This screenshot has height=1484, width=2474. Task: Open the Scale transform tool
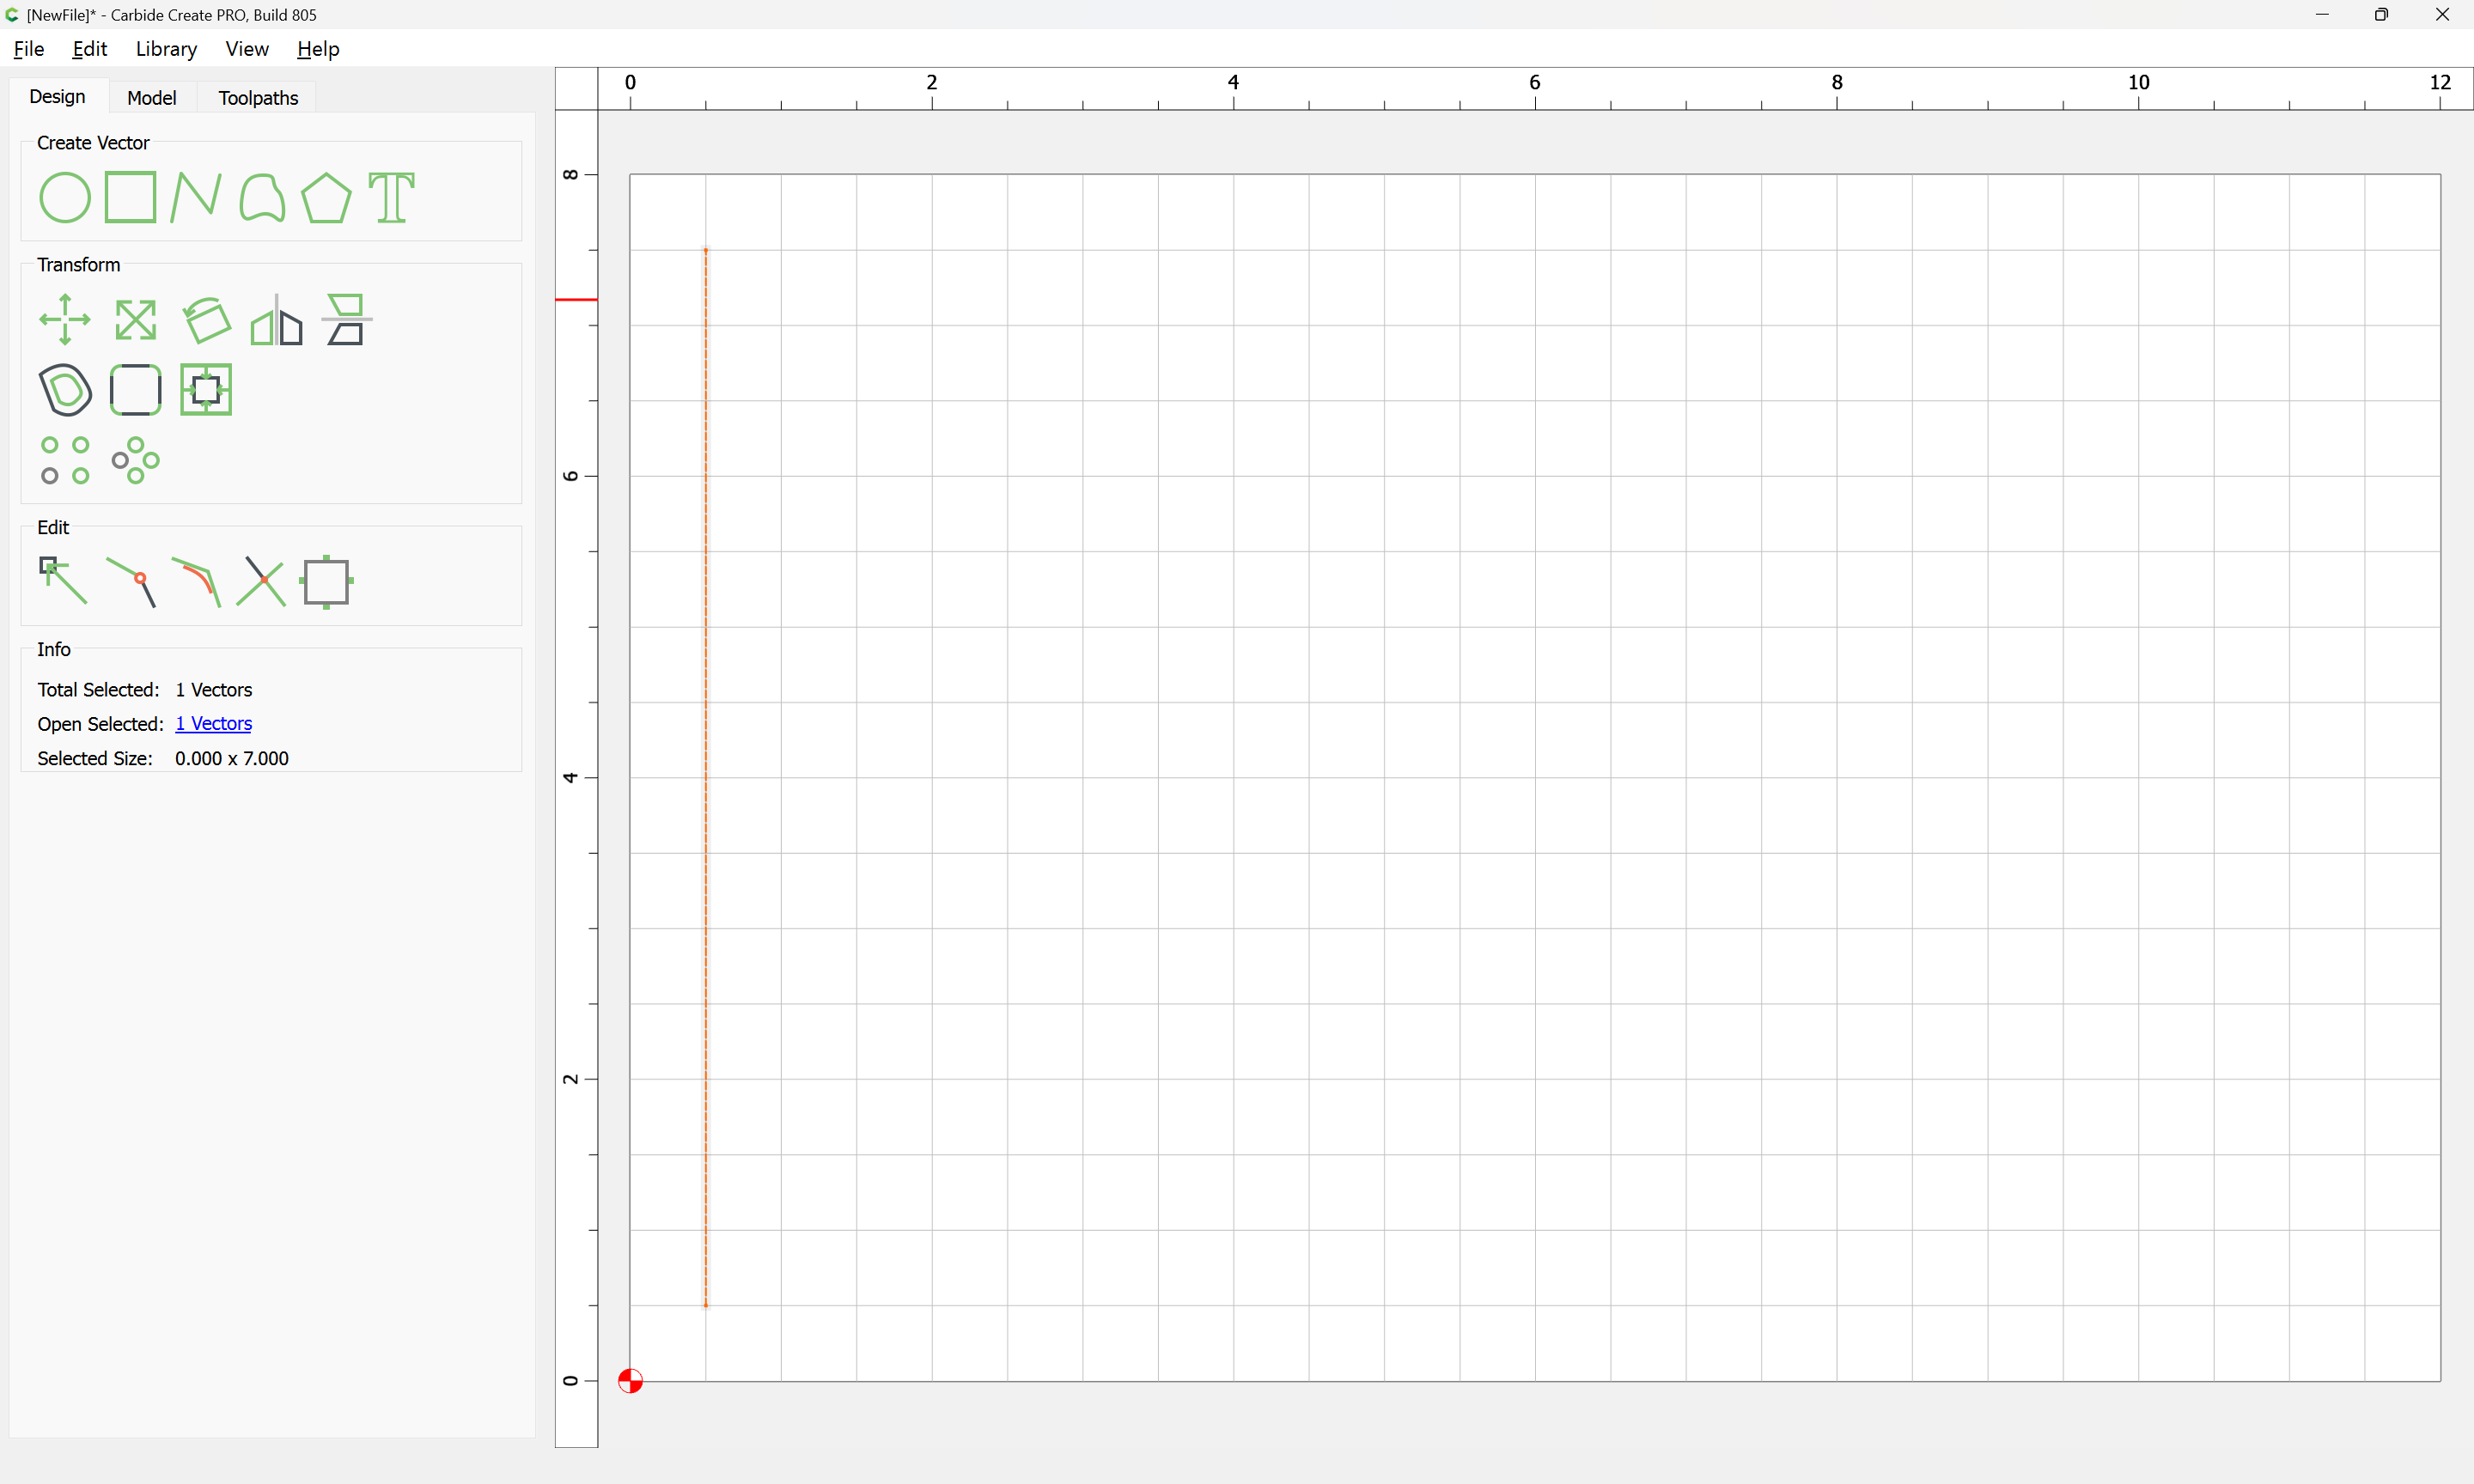tap(136, 320)
